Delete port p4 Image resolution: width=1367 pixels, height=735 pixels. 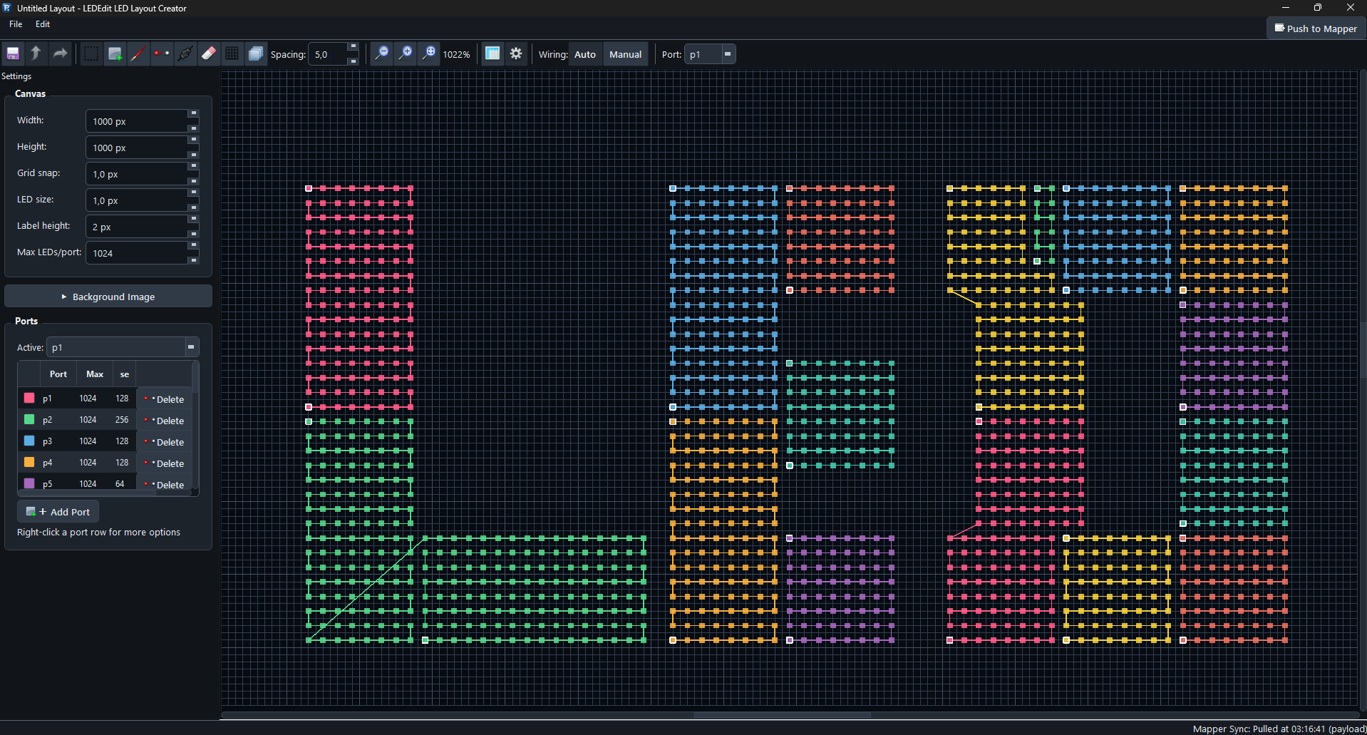tap(165, 463)
